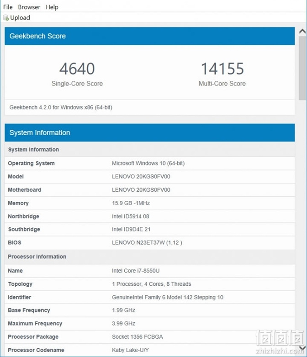Click the scroll down arrow
307x357 pixels.
pos(302,348)
